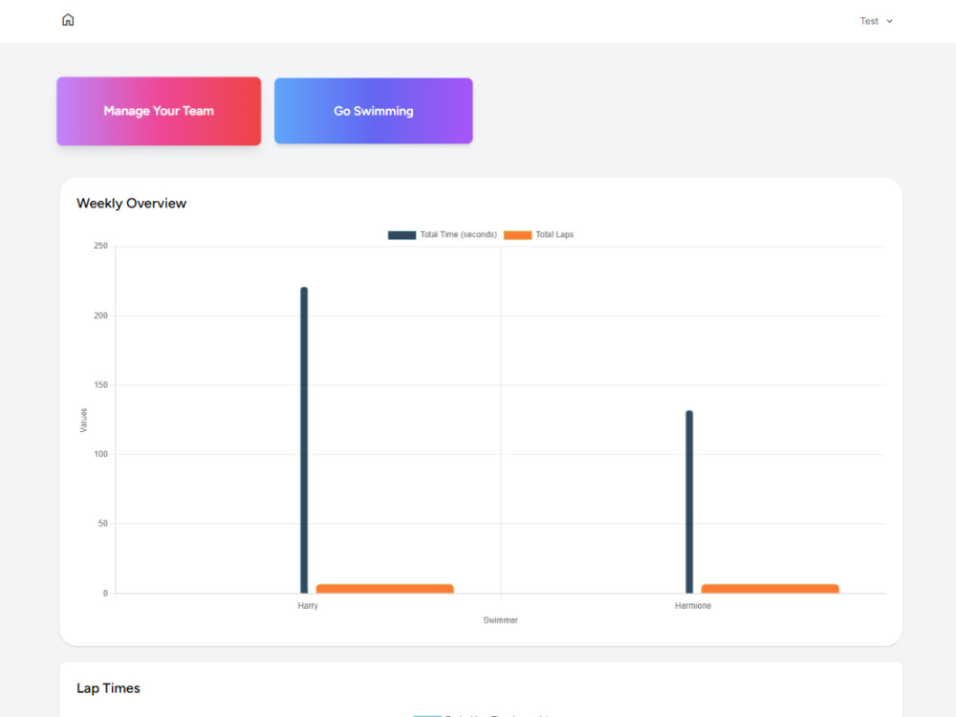Click the Hermione label on the x-axis
Image resolution: width=956 pixels, height=717 pixels.
pyautogui.click(x=692, y=605)
